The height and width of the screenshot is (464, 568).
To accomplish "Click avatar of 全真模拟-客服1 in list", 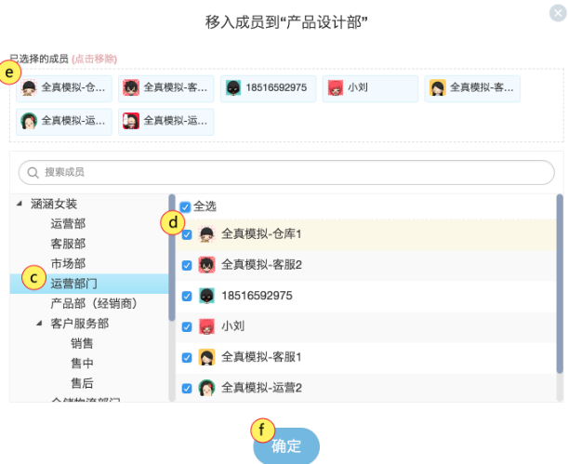I will coord(207,357).
